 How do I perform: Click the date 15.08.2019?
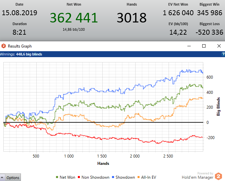pyautogui.click(x=19, y=13)
